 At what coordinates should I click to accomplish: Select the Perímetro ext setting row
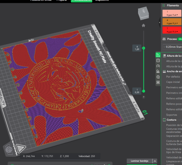coord(174,87)
